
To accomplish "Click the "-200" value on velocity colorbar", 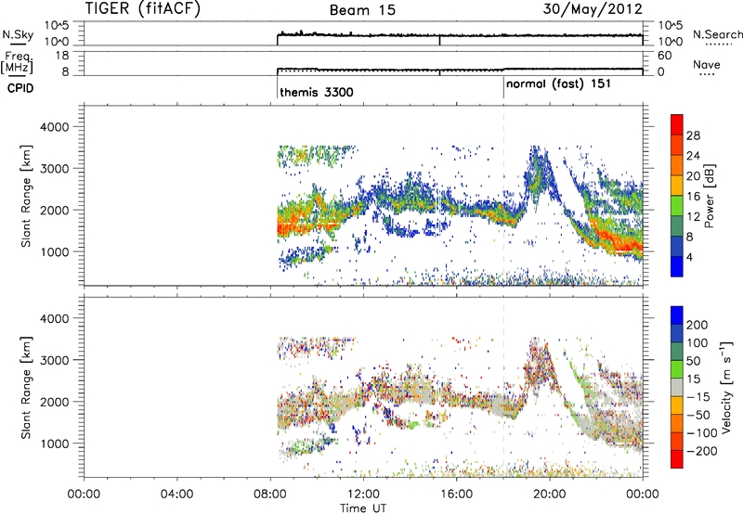I will coord(701,451).
